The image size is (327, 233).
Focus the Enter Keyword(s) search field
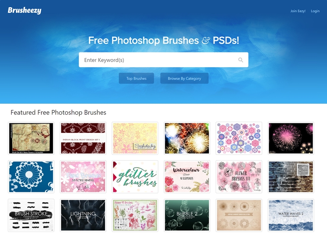click(163, 60)
